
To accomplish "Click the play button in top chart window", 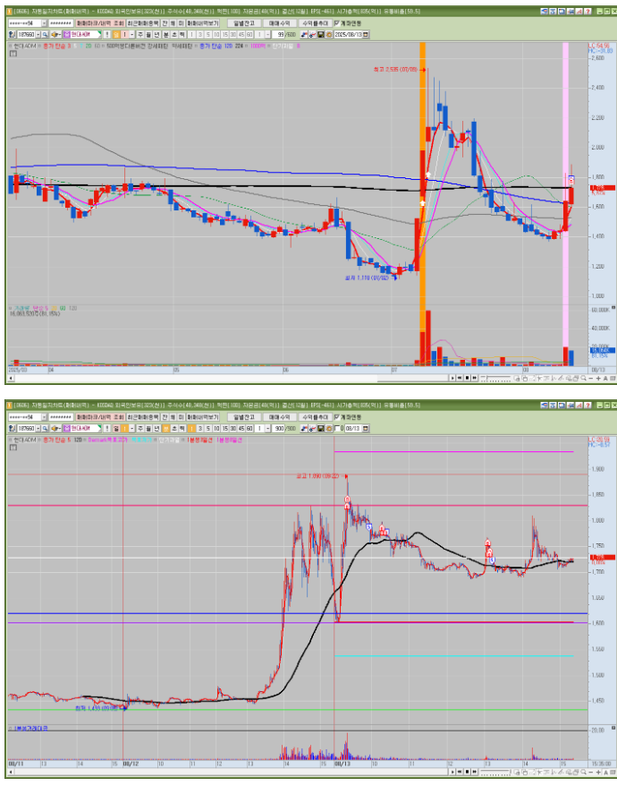I will tap(452, 378).
